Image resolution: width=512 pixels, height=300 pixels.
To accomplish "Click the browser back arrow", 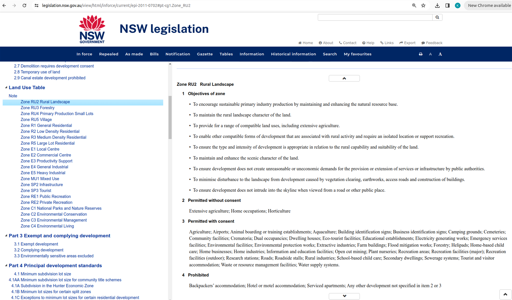I will (x=4, y=5).
